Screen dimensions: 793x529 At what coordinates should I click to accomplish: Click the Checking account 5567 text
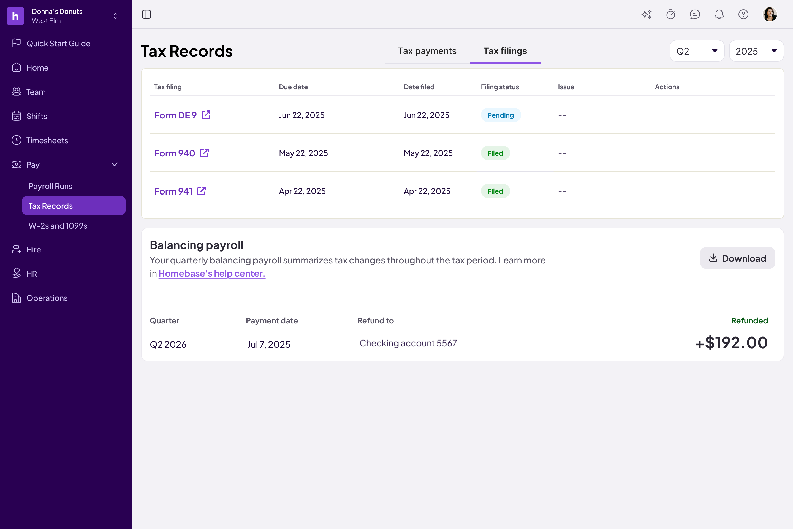tap(408, 343)
